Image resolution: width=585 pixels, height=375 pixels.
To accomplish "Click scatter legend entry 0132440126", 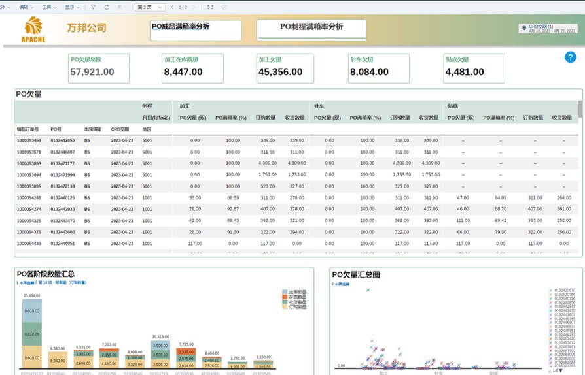I will click(562, 299).
